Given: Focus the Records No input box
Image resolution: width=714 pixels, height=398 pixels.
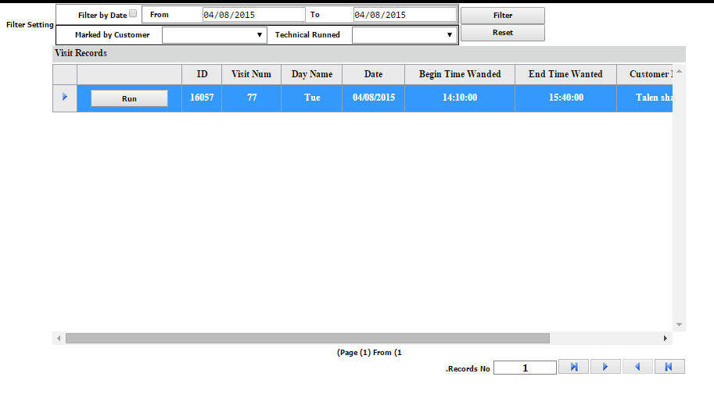Looking at the screenshot, I should (x=525, y=368).
